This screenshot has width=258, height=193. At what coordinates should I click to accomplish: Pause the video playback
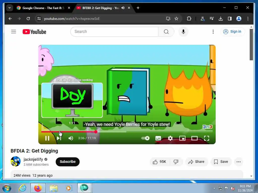tap(47, 138)
